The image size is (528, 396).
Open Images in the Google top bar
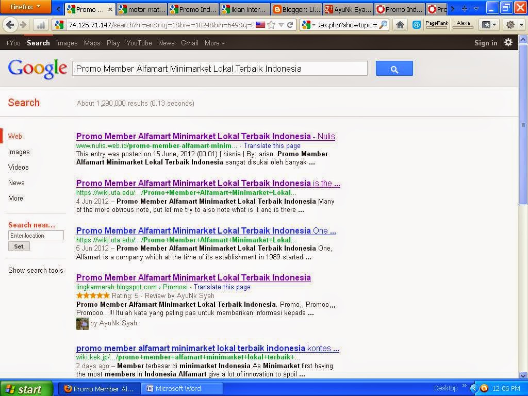[x=67, y=43]
